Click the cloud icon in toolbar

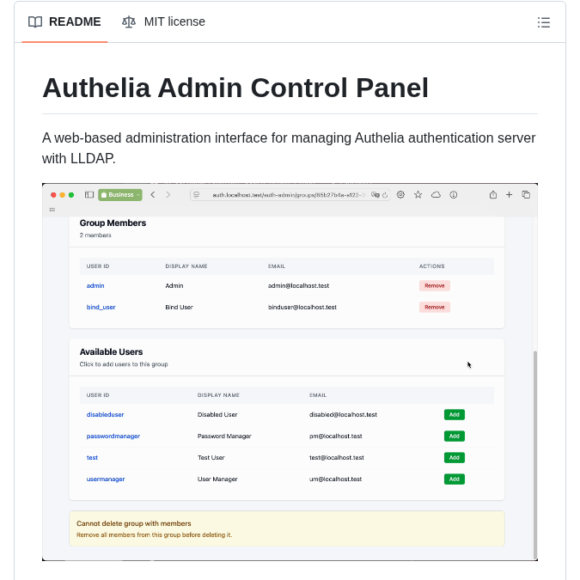(x=437, y=194)
